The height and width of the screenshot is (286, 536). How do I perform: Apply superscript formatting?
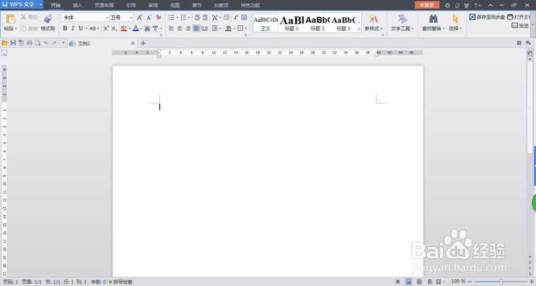click(x=106, y=28)
